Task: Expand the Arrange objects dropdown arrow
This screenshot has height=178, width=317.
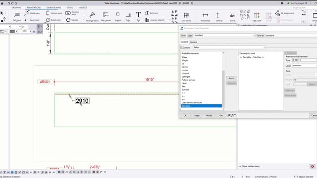Action: pos(169,20)
